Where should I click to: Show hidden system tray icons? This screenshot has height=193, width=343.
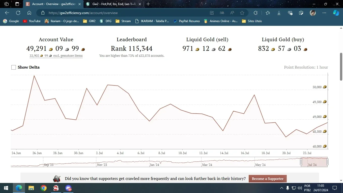(x=282, y=188)
